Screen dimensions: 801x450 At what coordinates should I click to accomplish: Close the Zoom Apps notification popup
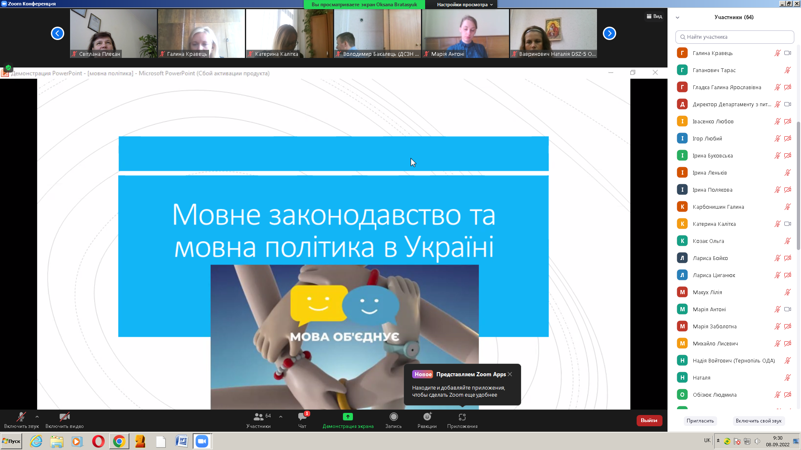pos(510,374)
